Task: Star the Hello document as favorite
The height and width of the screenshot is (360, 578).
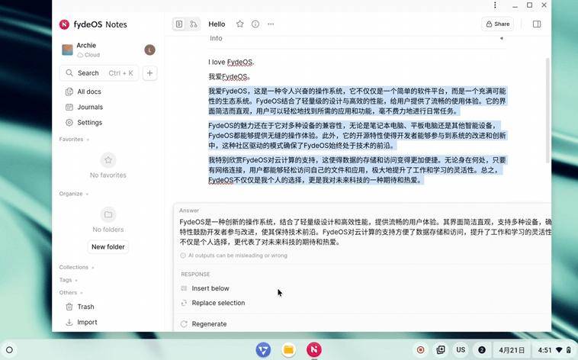Action: [x=240, y=24]
